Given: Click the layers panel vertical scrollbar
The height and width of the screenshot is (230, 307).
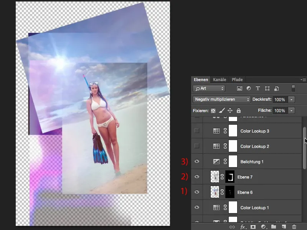Looking at the screenshot, I should pyautogui.click(x=305, y=148).
